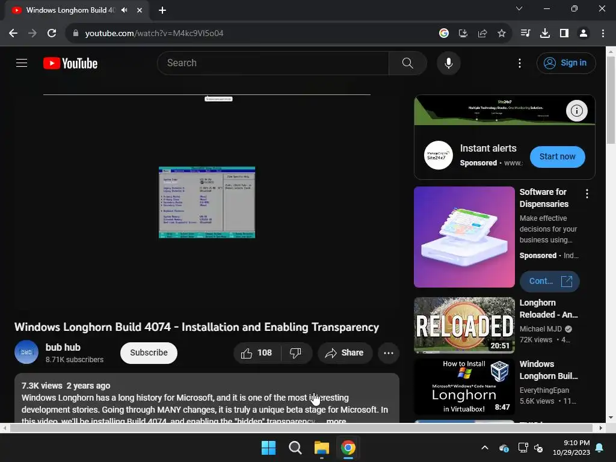Open the tray volume muted icon
This screenshot has width=616, height=462.
coord(538,448)
